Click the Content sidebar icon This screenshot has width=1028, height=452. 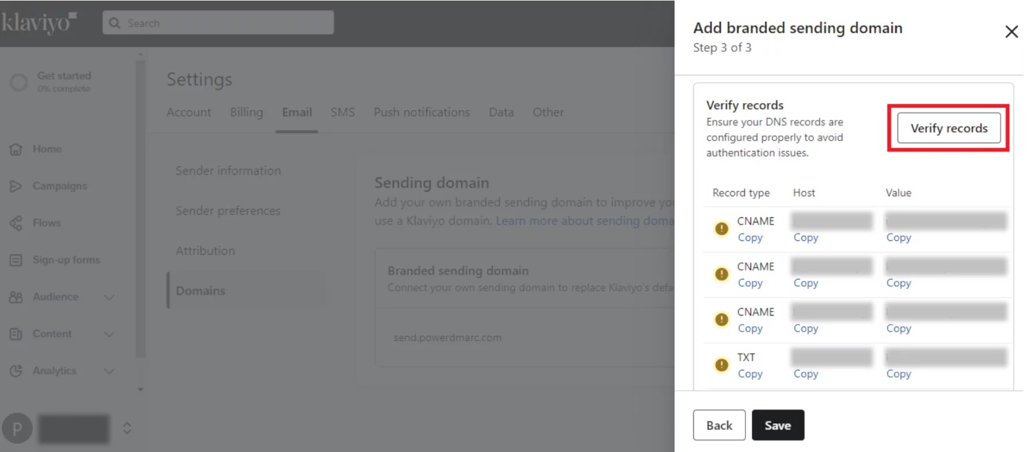pyautogui.click(x=16, y=334)
